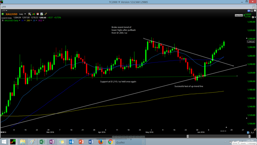Open the LTTT layout tab menu
The height and width of the screenshot is (145, 257).
pos(4,10)
